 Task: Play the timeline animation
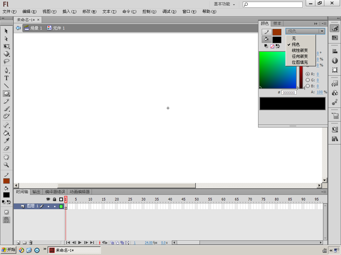click(x=80, y=243)
